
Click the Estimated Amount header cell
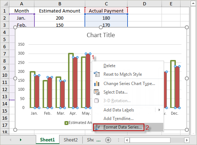tap(60, 11)
